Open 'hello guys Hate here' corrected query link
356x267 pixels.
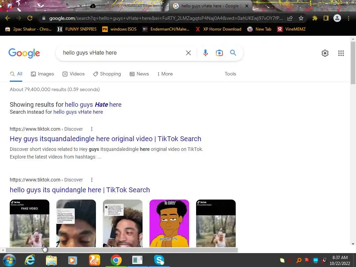click(x=93, y=104)
